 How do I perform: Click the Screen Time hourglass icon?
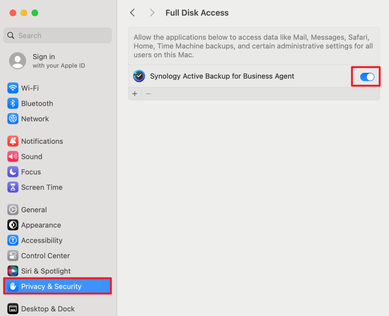(13, 187)
